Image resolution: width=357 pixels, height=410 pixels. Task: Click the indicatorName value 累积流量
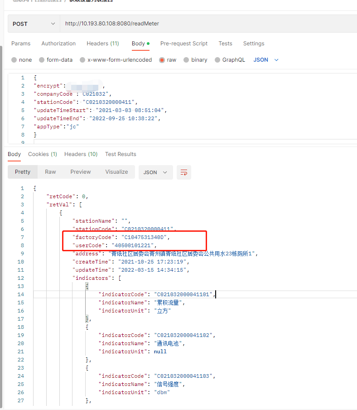[168, 303]
